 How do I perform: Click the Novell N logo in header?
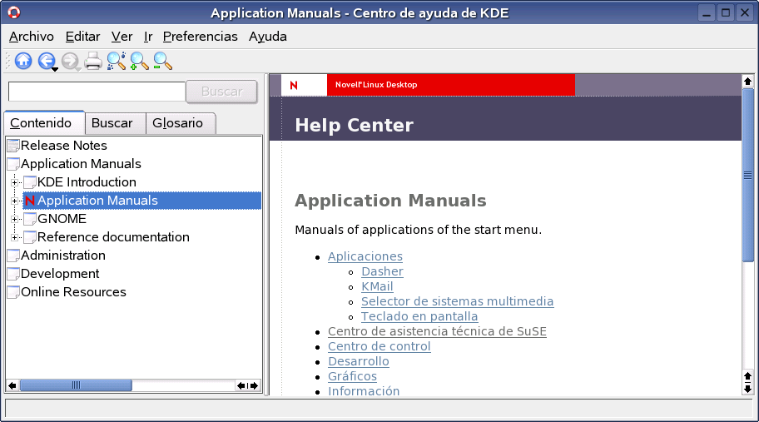coord(293,85)
